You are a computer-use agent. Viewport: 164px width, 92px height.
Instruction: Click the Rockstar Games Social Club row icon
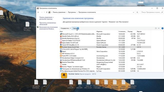pos(61,47)
